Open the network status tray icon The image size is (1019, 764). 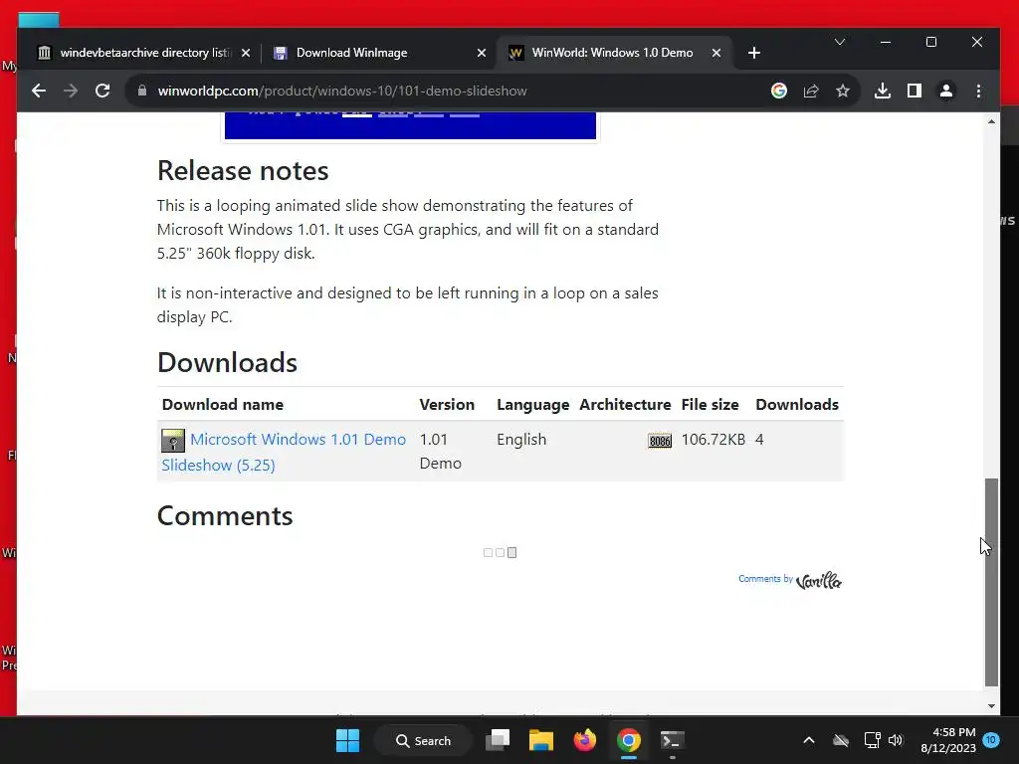[x=872, y=740]
